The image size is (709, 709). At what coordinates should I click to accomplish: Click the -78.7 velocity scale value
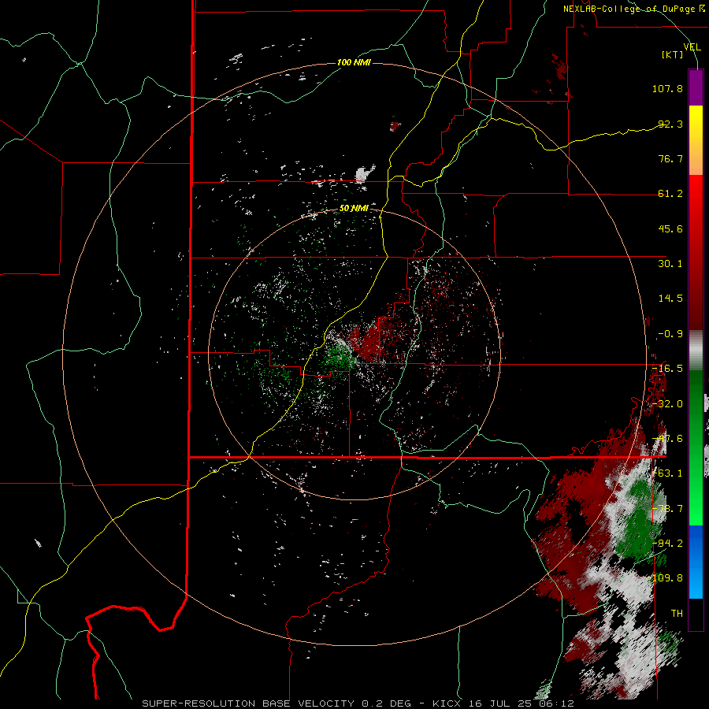(667, 509)
